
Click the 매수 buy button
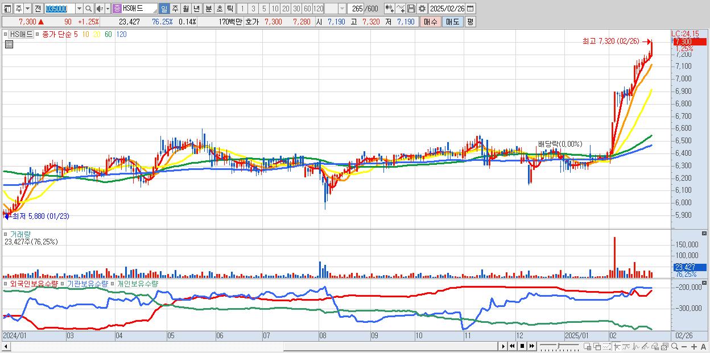(431, 22)
